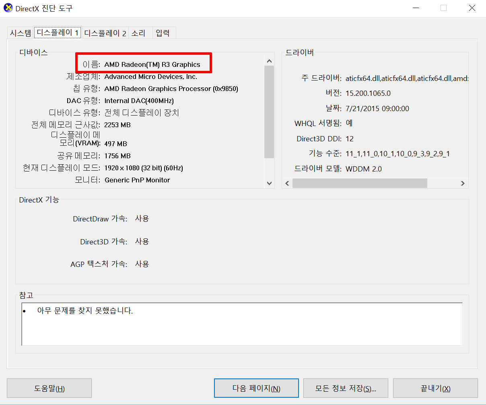
Task: Click the 'DAC 유형:' label
Action: click(83, 101)
